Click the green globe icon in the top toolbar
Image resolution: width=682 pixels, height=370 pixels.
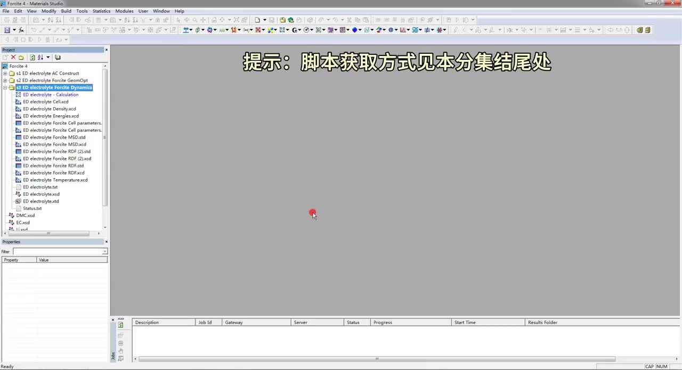tap(291, 20)
